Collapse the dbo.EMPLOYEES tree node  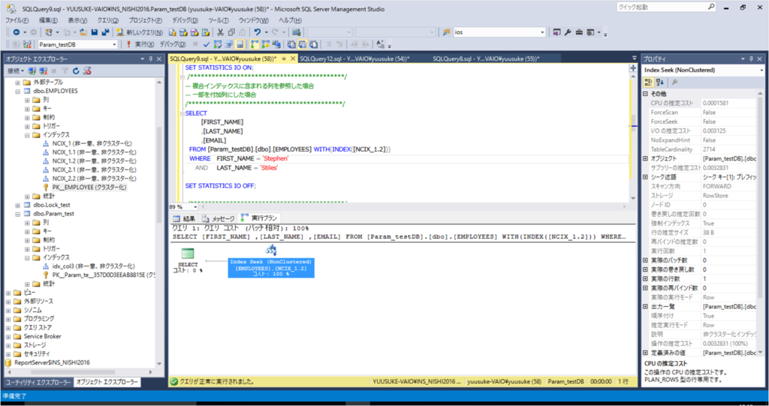(x=18, y=92)
